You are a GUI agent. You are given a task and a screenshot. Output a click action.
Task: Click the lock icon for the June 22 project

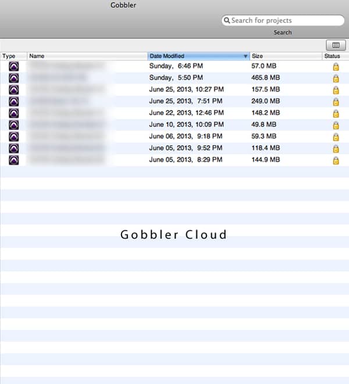pos(336,114)
